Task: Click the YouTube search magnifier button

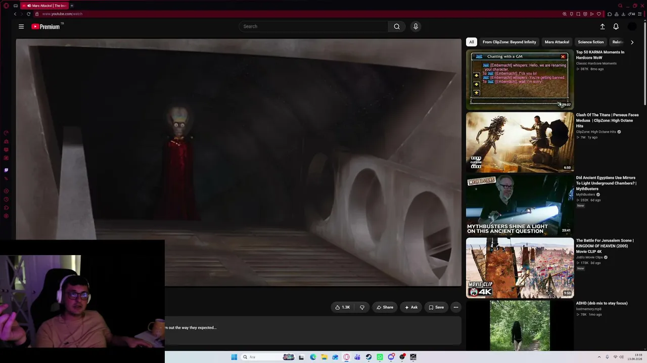Action: pos(397,27)
